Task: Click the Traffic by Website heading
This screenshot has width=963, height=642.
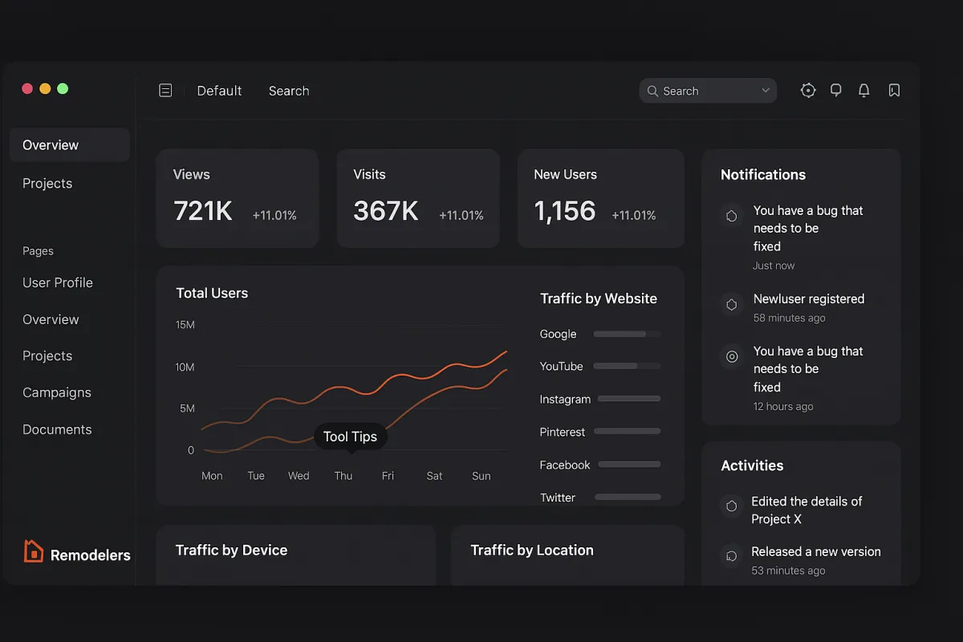Action: (x=599, y=299)
